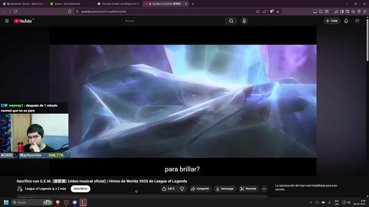Switch to Stream - Kick Dashboard tab

click(71, 4)
